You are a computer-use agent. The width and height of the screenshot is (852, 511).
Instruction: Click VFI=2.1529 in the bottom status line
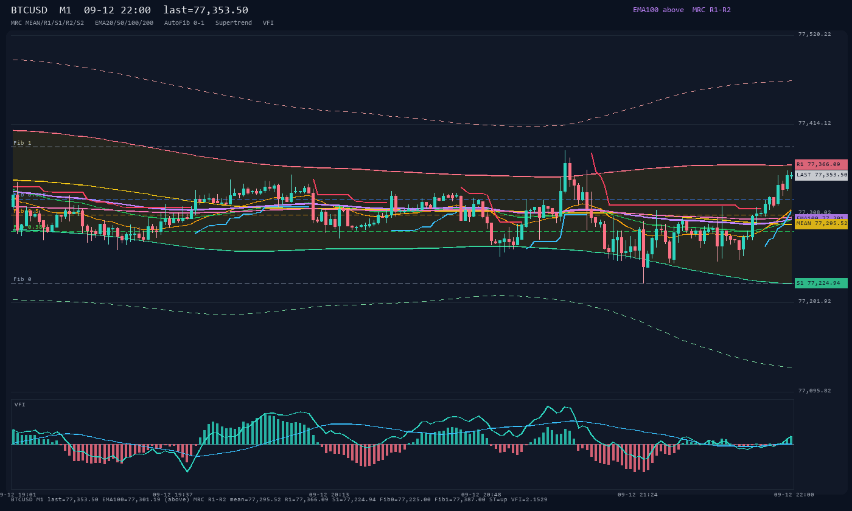(529, 499)
